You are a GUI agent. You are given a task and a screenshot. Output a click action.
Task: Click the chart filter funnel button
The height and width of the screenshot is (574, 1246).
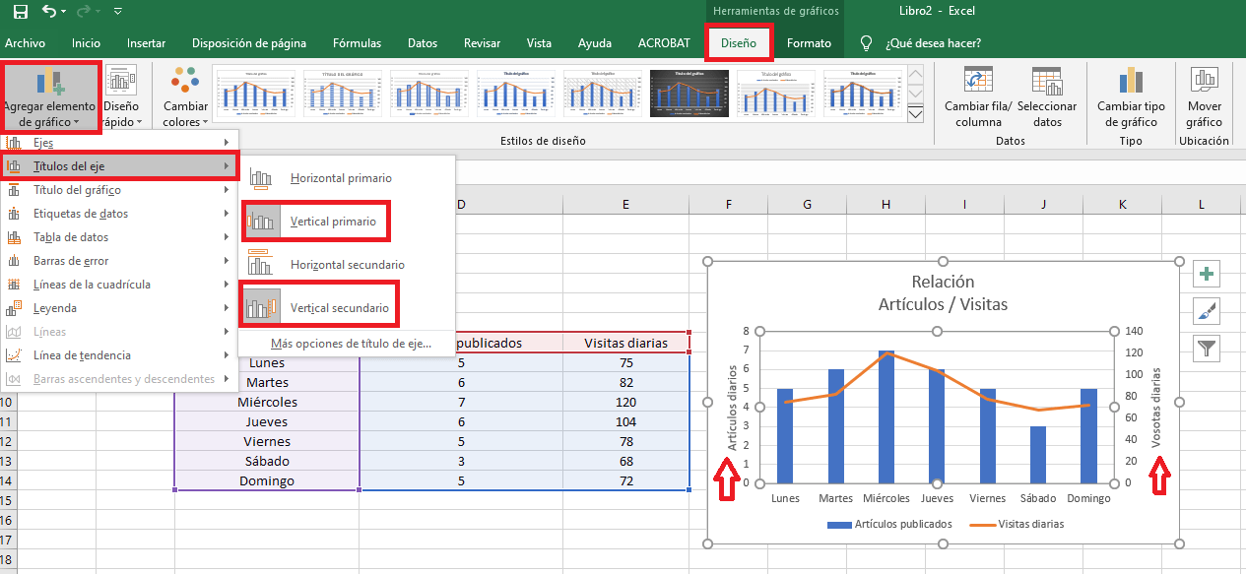pyautogui.click(x=1207, y=348)
